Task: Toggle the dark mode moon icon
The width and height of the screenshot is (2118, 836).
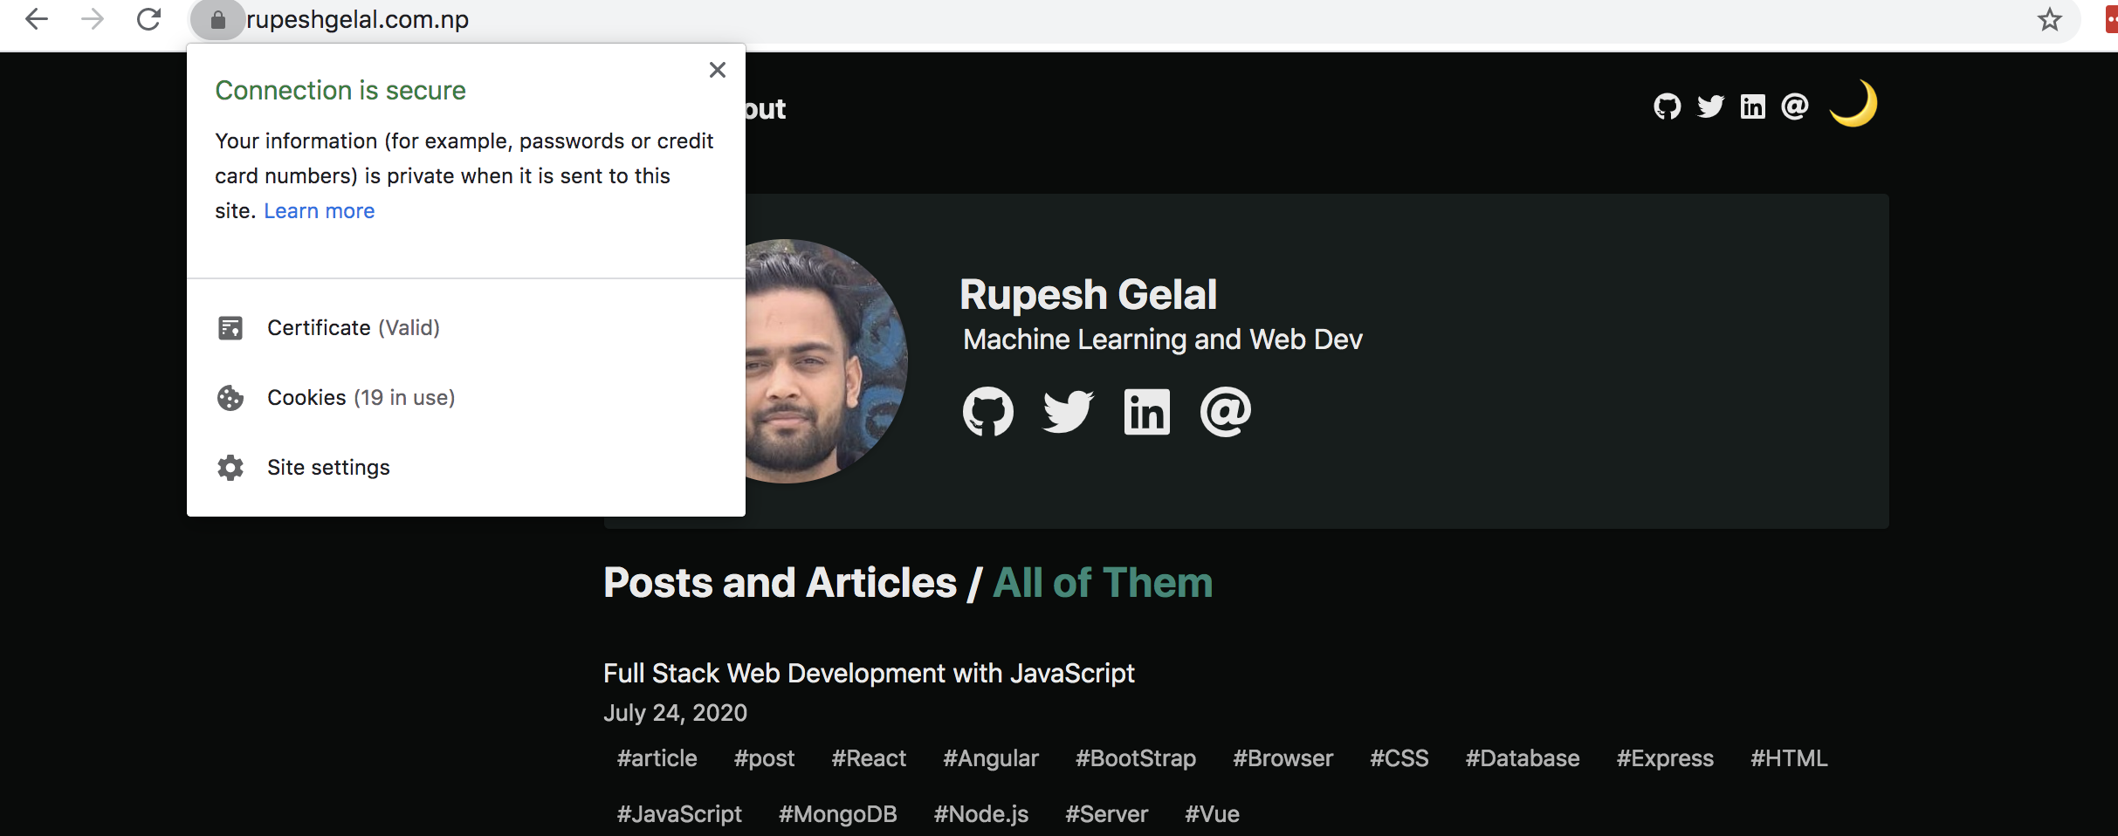Action: (x=1853, y=105)
